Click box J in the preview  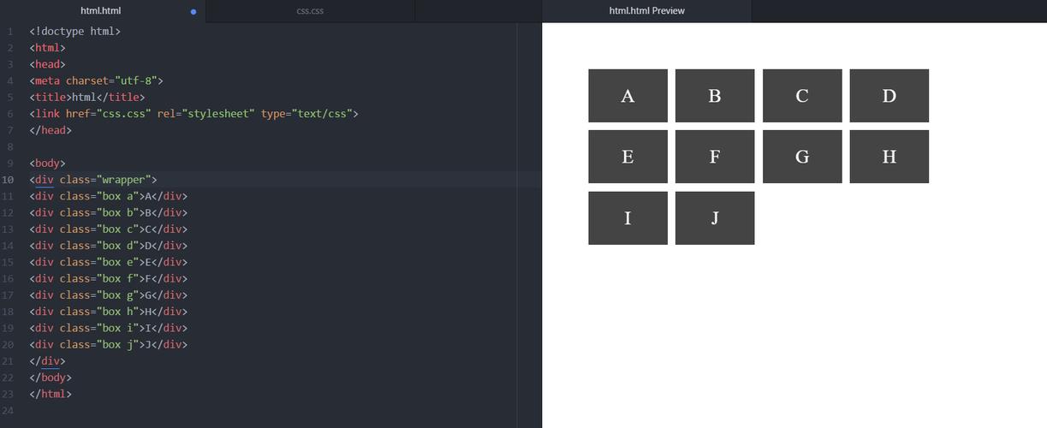point(714,218)
